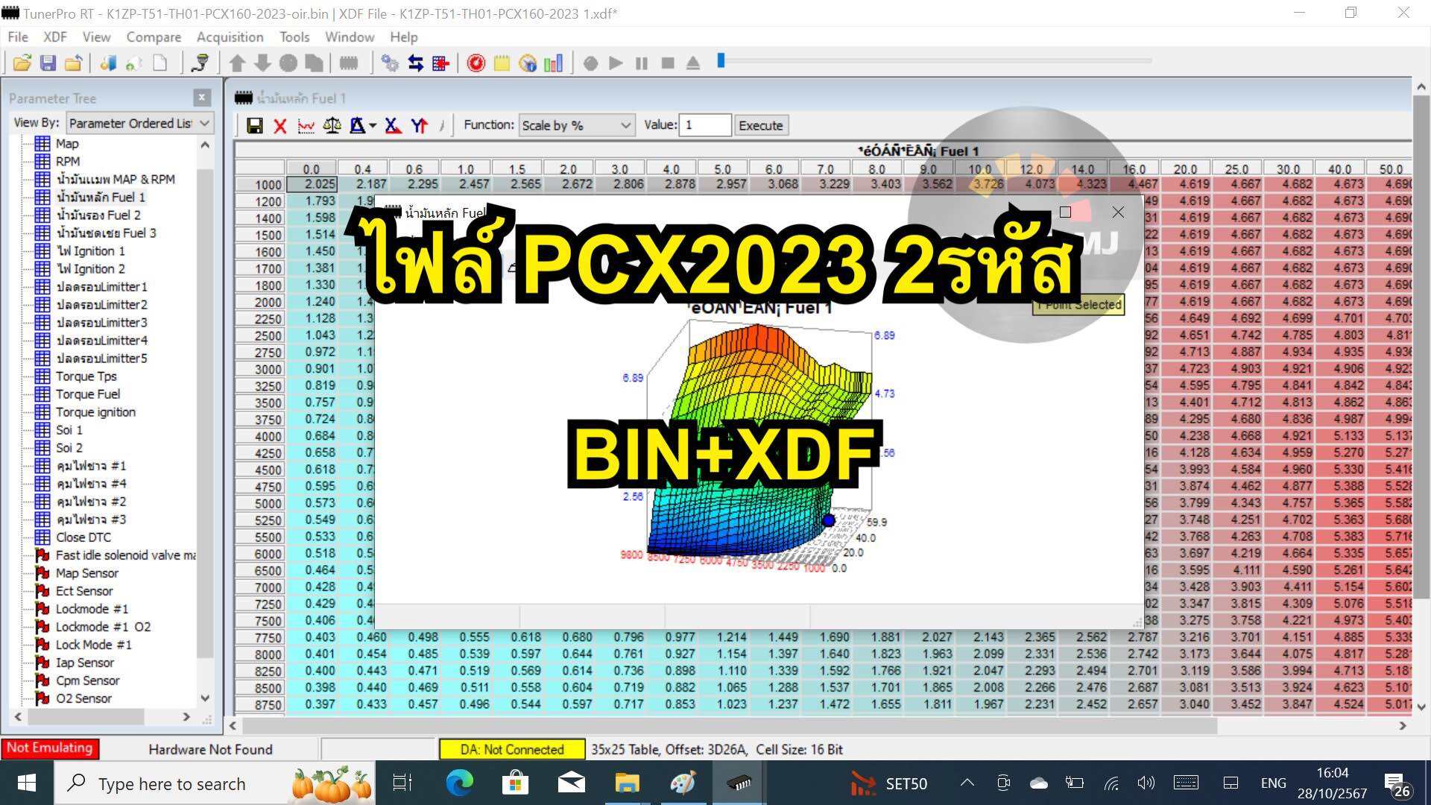
Task: Click the graph view icon in table toolbar
Action: click(306, 125)
